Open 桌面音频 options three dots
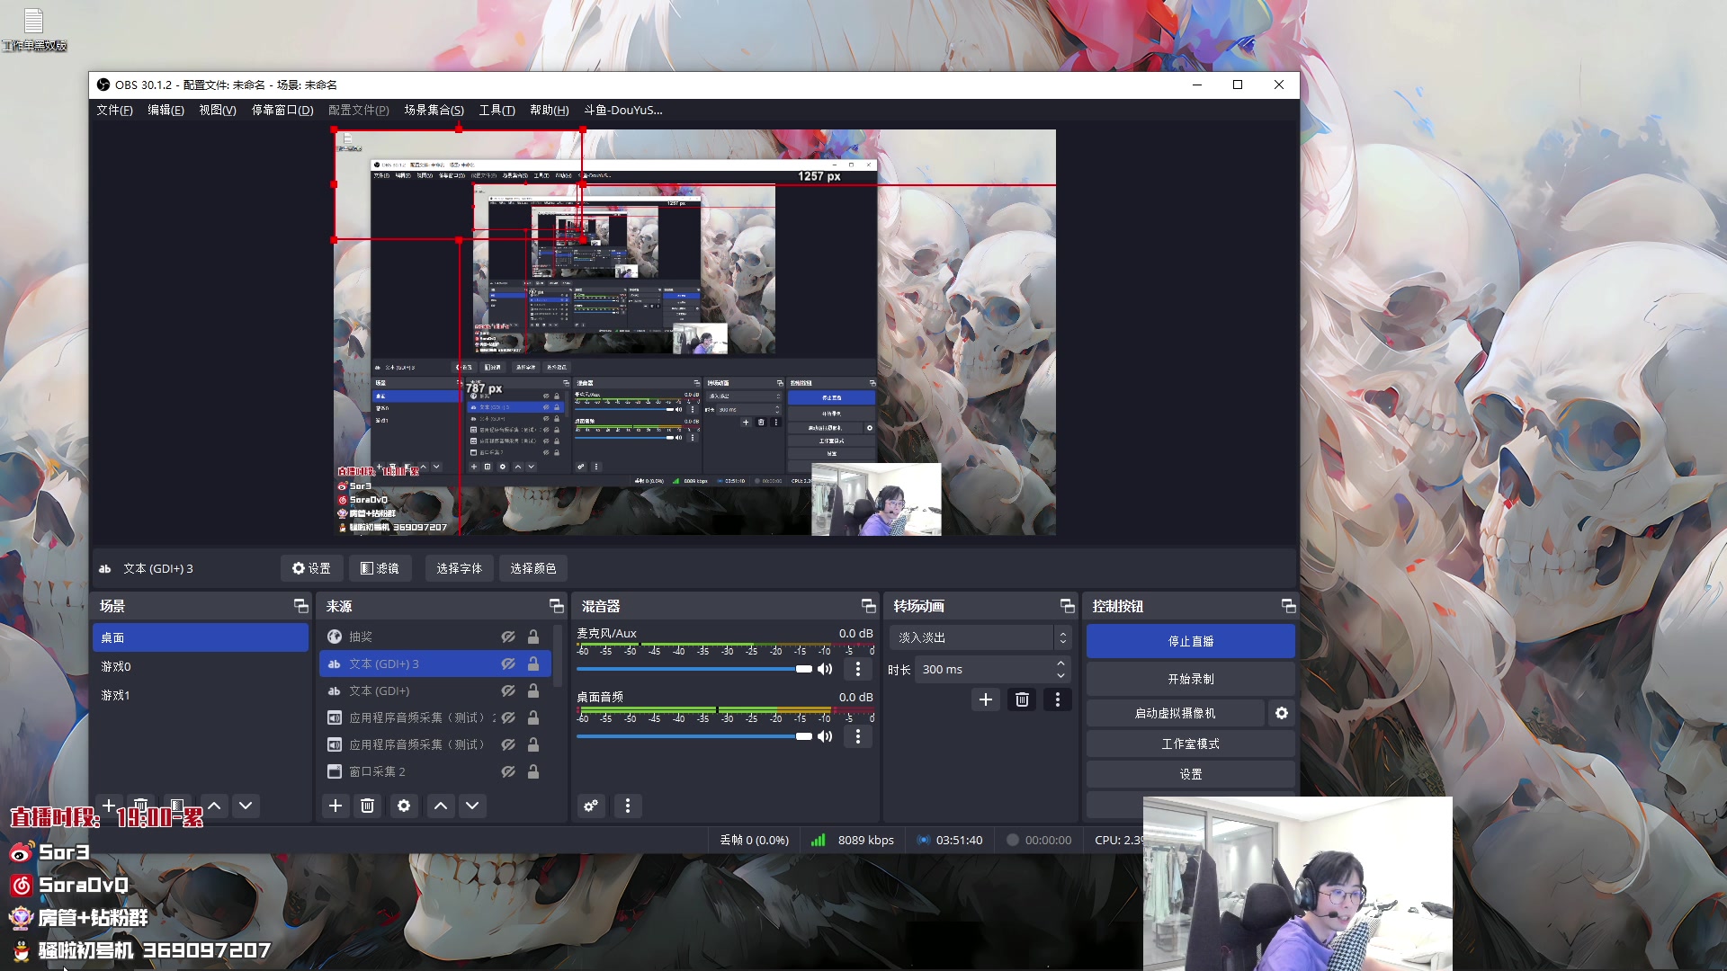This screenshot has height=971, width=1727. pyautogui.click(x=858, y=736)
